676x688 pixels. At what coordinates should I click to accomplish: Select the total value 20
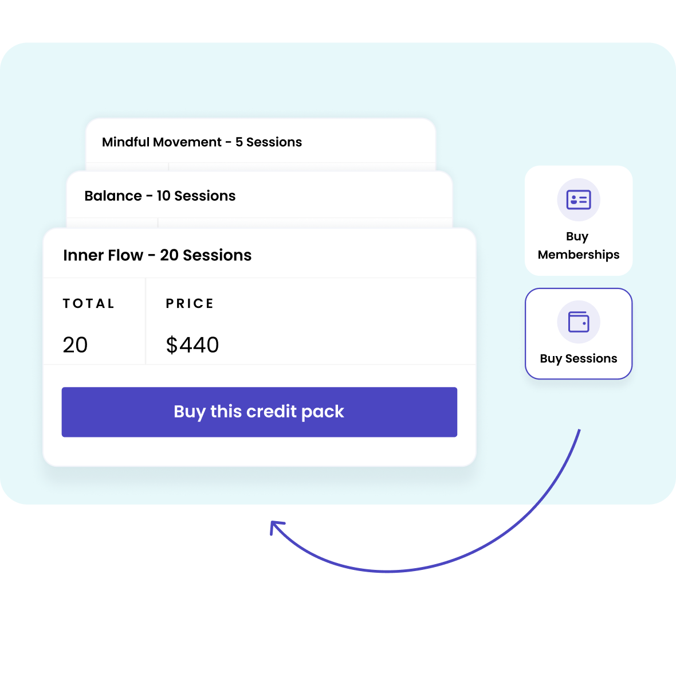coord(75,345)
